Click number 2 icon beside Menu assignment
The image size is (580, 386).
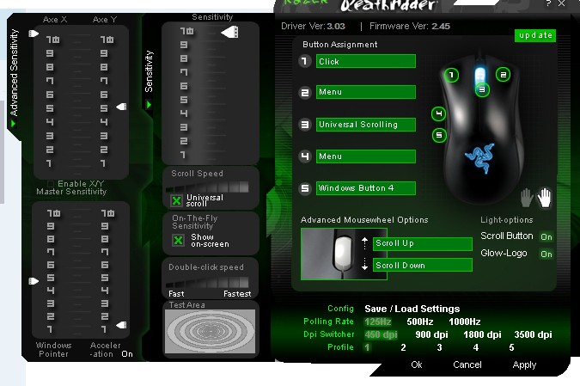coord(305,92)
